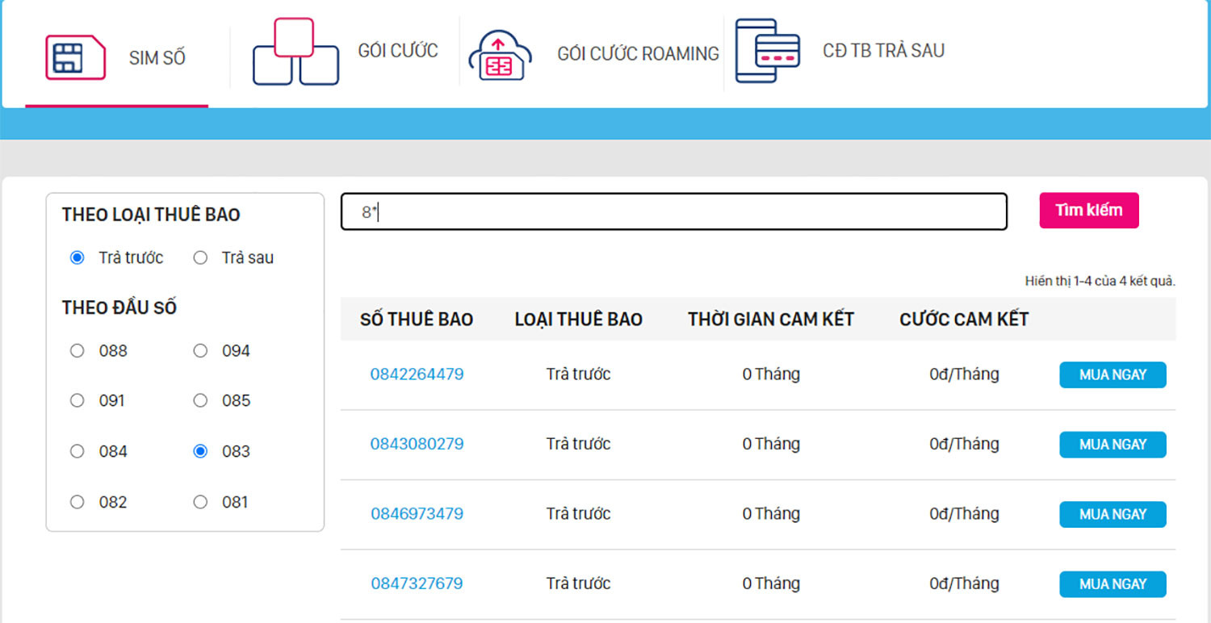Click the SIM card icon

tap(76, 57)
